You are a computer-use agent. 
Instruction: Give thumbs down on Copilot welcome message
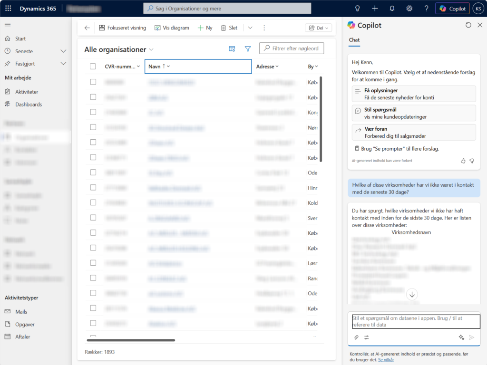pyautogui.click(x=472, y=161)
